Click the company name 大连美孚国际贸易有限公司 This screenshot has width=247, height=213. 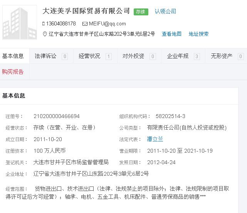86,11
